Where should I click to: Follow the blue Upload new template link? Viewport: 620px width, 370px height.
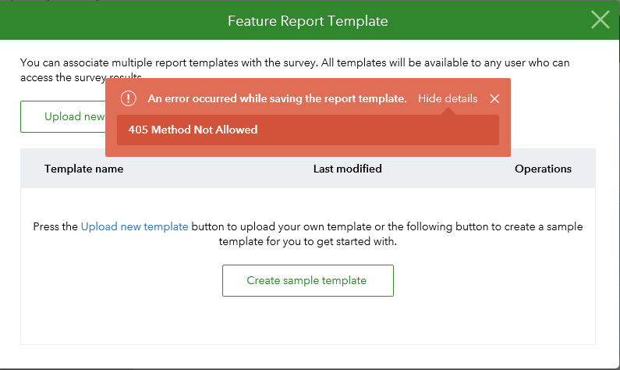click(x=134, y=226)
